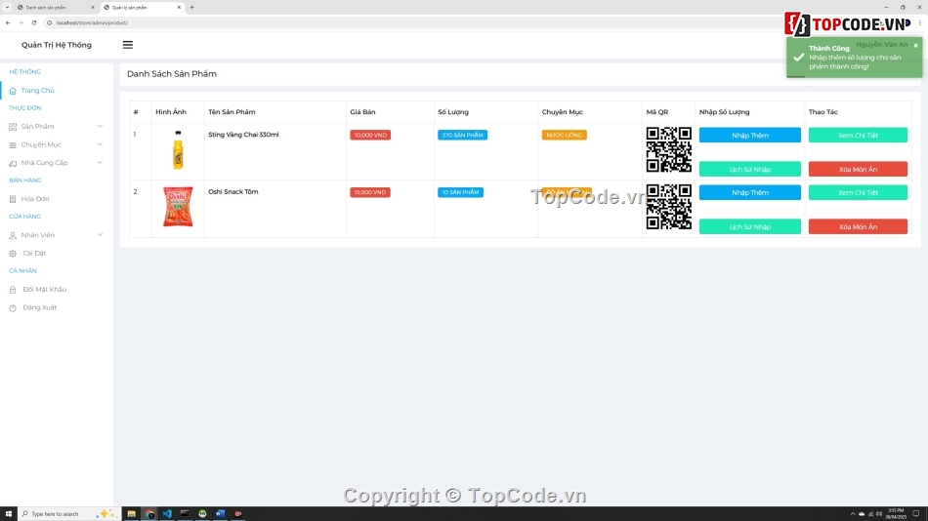Click the Quản Trị Hệ Thống header title

click(57, 45)
